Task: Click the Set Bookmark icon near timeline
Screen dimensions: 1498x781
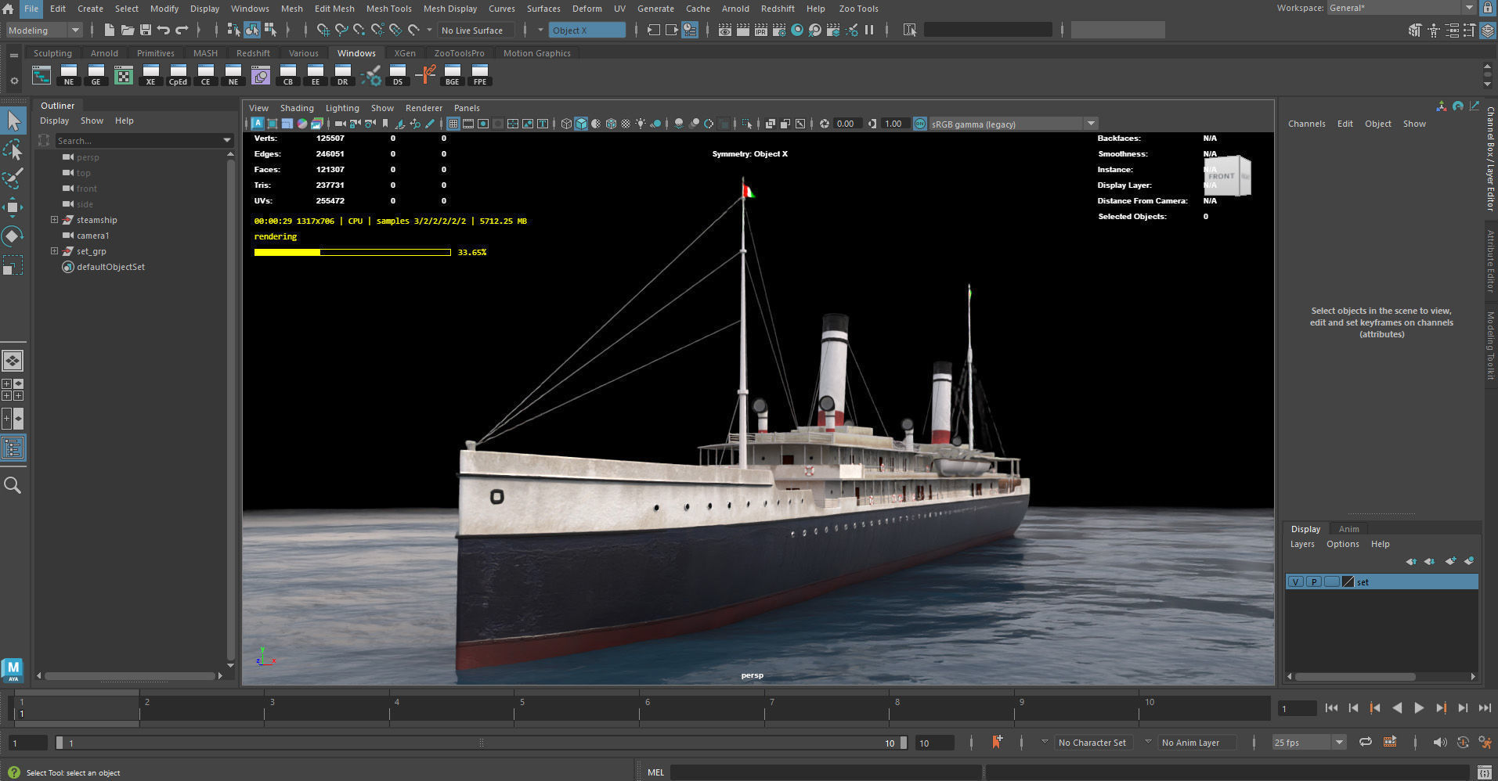Action: [997, 741]
